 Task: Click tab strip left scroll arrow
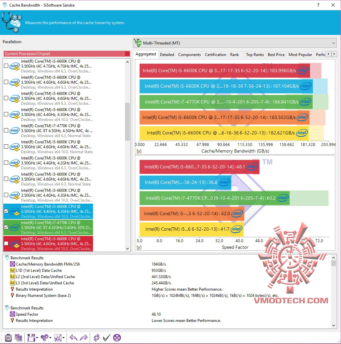tap(328, 54)
